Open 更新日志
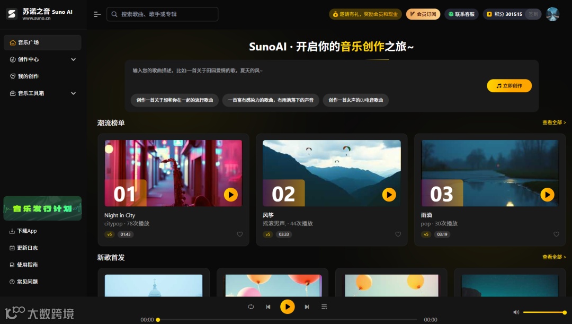Screen dimensions: 572x324 (x=24, y=248)
